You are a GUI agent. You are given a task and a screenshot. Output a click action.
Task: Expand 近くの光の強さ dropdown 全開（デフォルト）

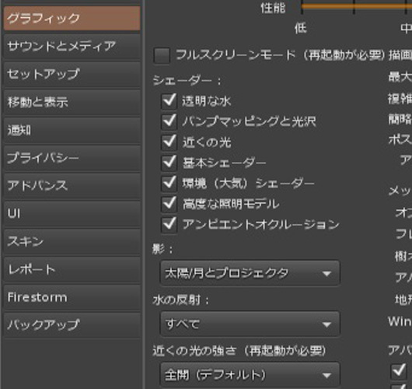tap(250, 375)
